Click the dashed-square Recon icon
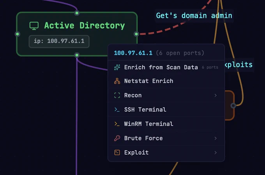The width and height of the screenshot is (265, 175). click(x=117, y=95)
